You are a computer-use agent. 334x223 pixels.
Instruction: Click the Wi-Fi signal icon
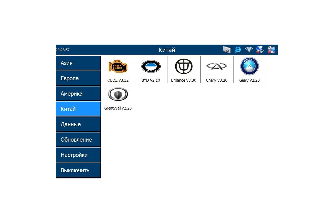click(249, 50)
